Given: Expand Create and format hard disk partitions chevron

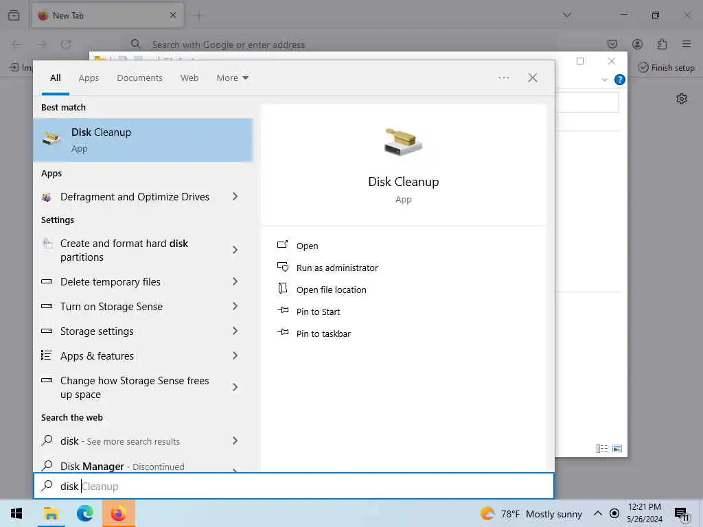Looking at the screenshot, I should [x=235, y=250].
